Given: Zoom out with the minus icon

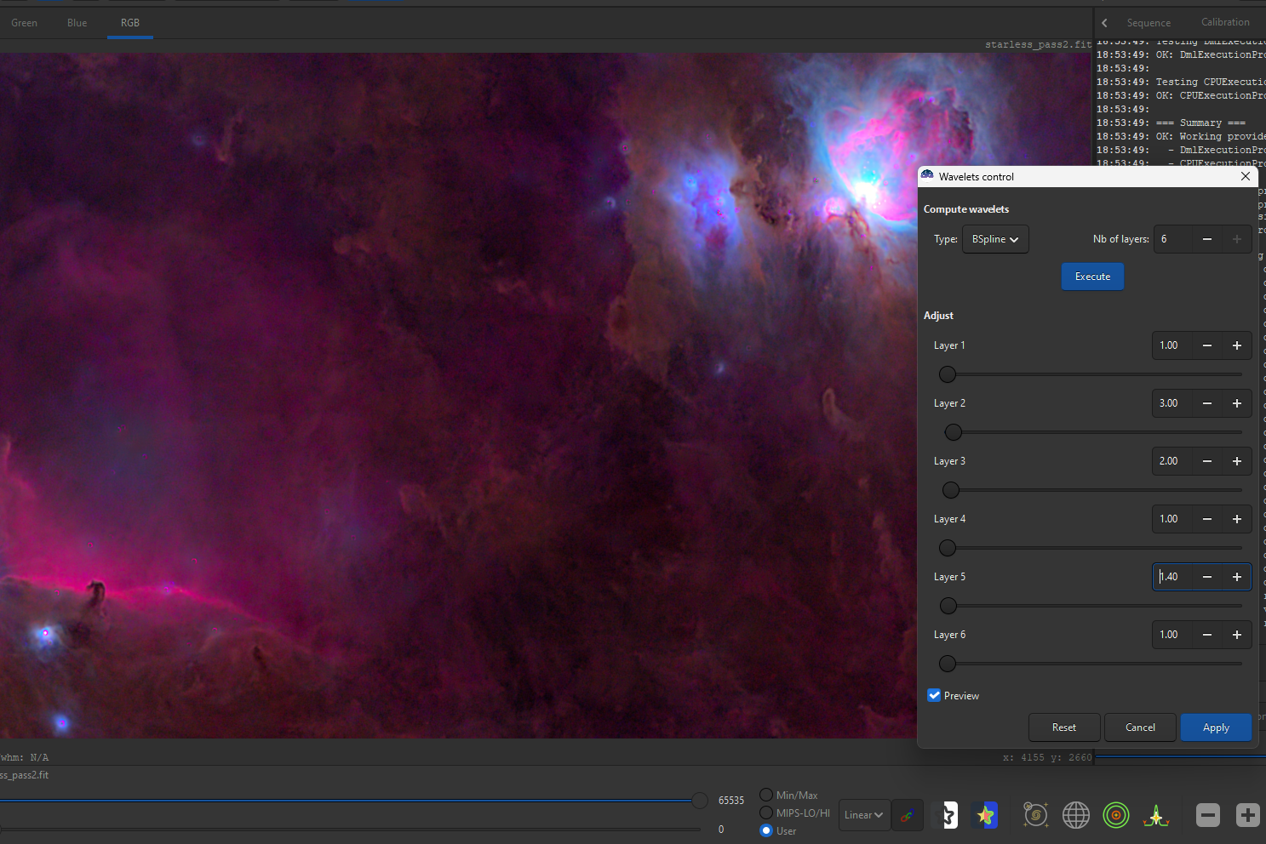Looking at the screenshot, I should tap(1207, 815).
